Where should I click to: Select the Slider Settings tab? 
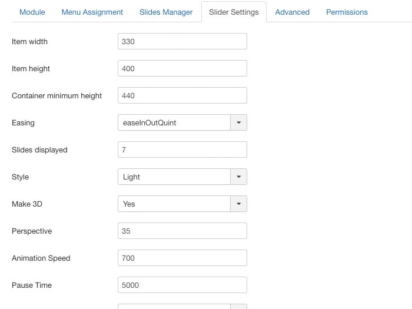234,12
